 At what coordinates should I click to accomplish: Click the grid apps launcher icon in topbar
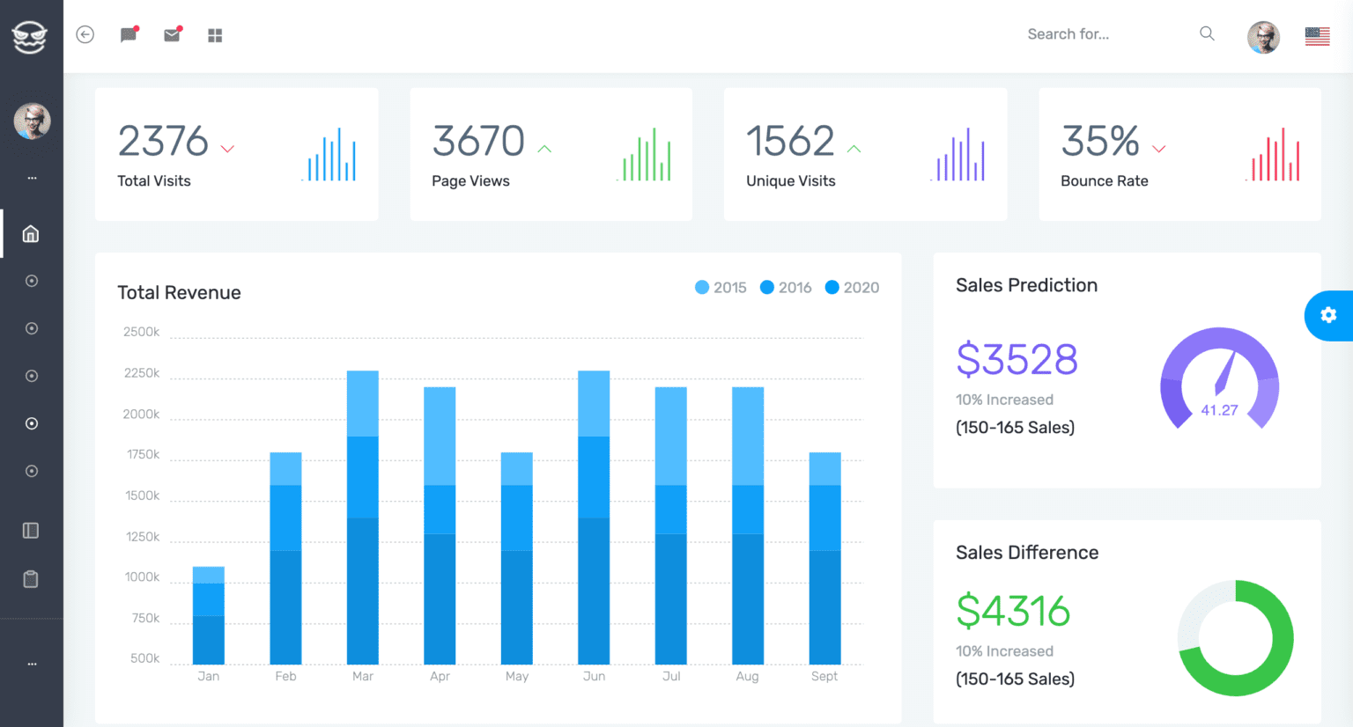pos(214,33)
